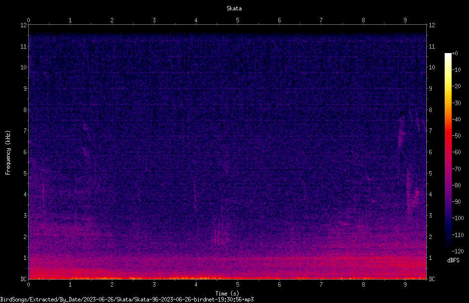Click the "Frequency (kHz)" vertical axis label
This screenshot has height=303, width=469.
coord(8,153)
